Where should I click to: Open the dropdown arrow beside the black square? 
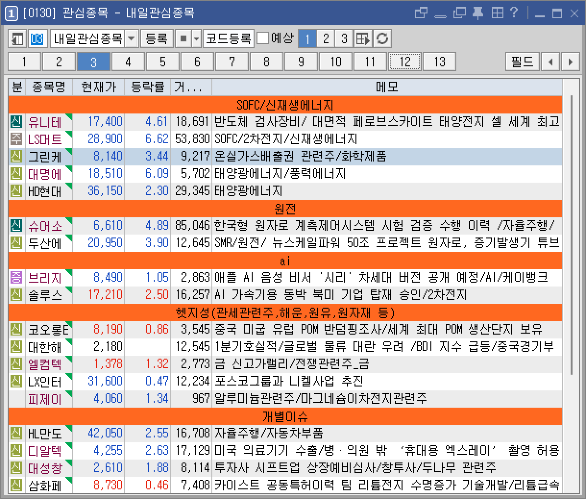click(x=196, y=38)
